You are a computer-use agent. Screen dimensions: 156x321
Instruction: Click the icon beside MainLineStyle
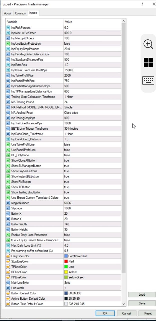(x=8, y=283)
